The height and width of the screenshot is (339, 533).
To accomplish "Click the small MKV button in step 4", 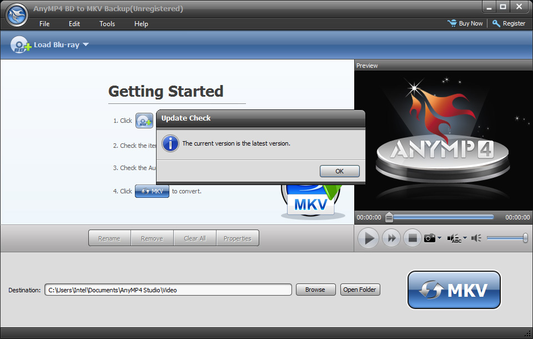I will point(152,191).
